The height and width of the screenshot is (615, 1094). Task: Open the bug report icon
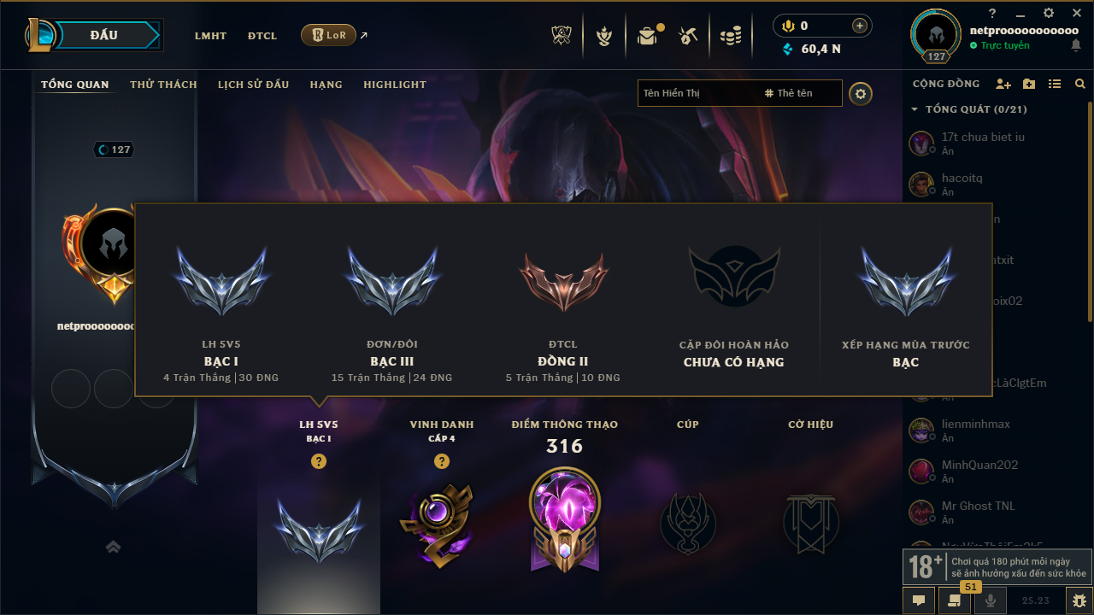1079,600
